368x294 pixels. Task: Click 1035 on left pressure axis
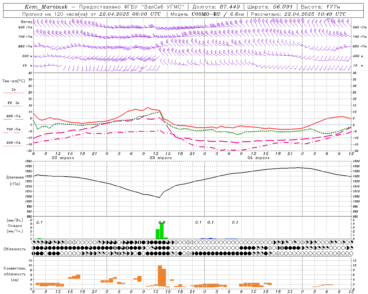[29, 166]
